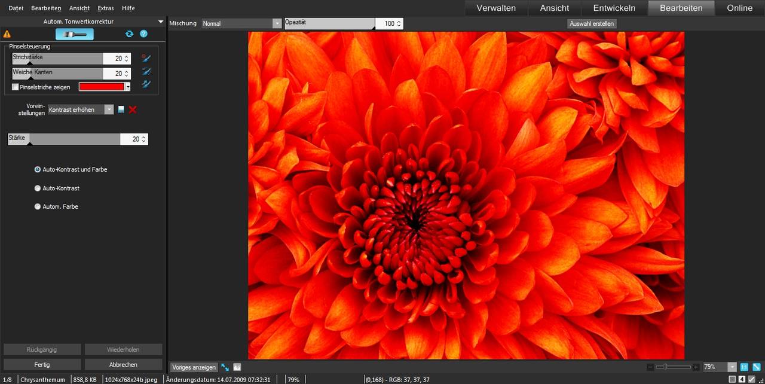The image size is (765, 384).
Task: Click the orange warning triangle icon
Action: tap(7, 34)
